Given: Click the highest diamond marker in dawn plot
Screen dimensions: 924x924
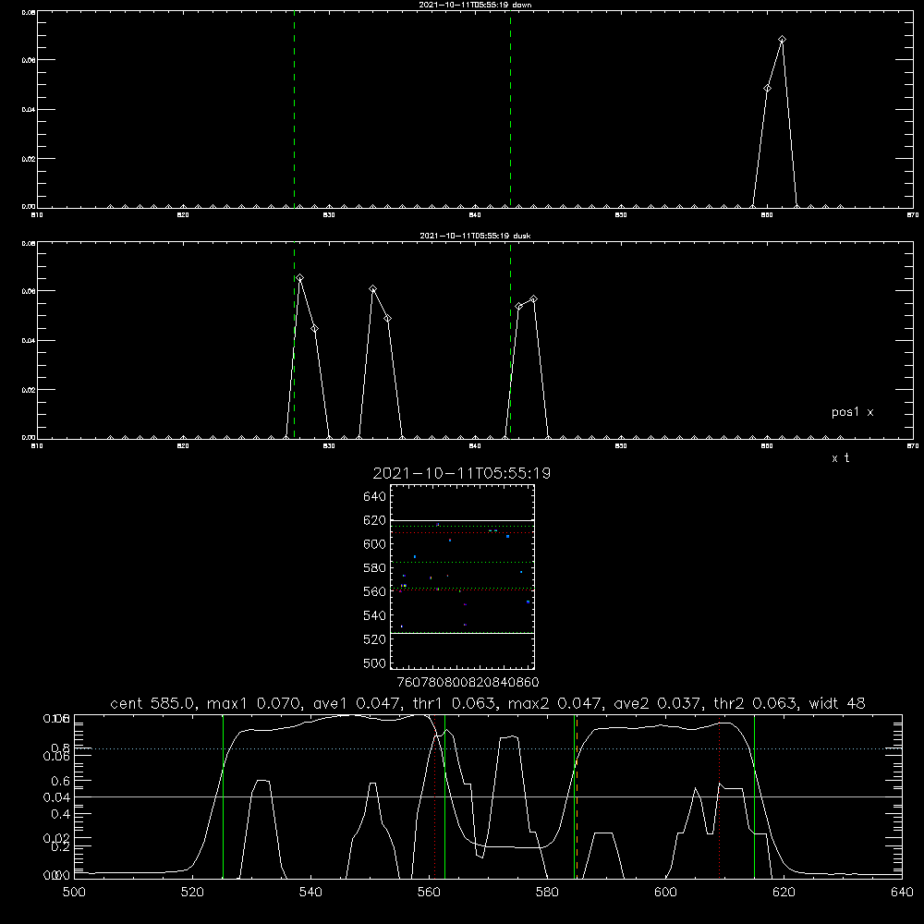Looking at the screenshot, I should coord(782,40).
